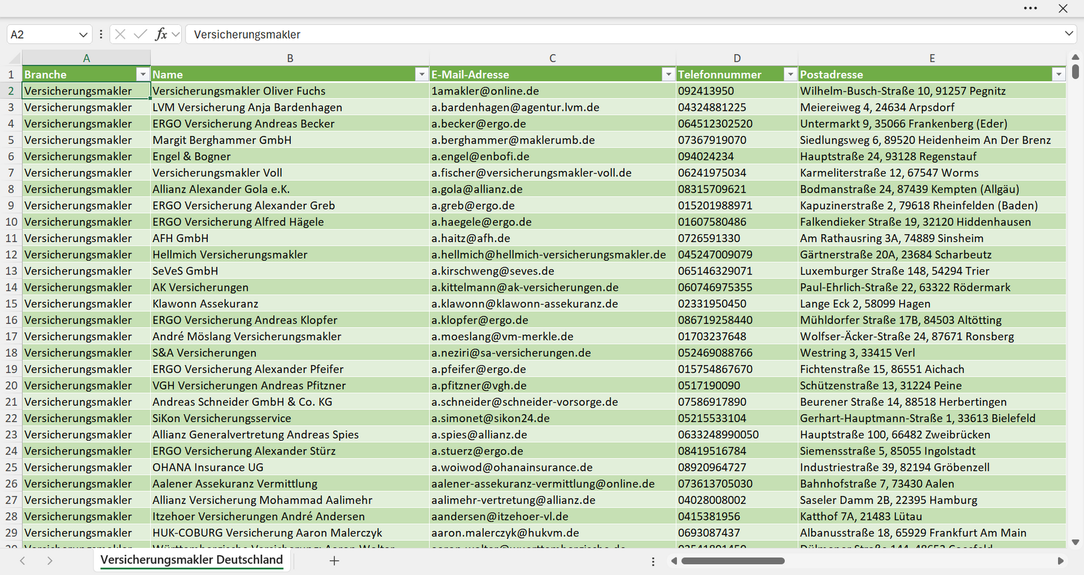This screenshot has height=575, width=1084.
Task: Click the confirm formula checkmark icon
Action: 140,34
